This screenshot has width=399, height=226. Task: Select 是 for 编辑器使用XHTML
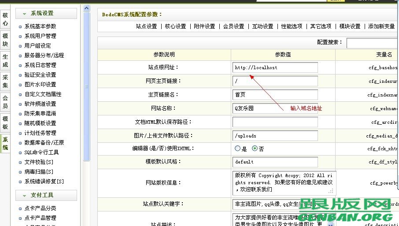pyautogui.click(x=237, y=148)
